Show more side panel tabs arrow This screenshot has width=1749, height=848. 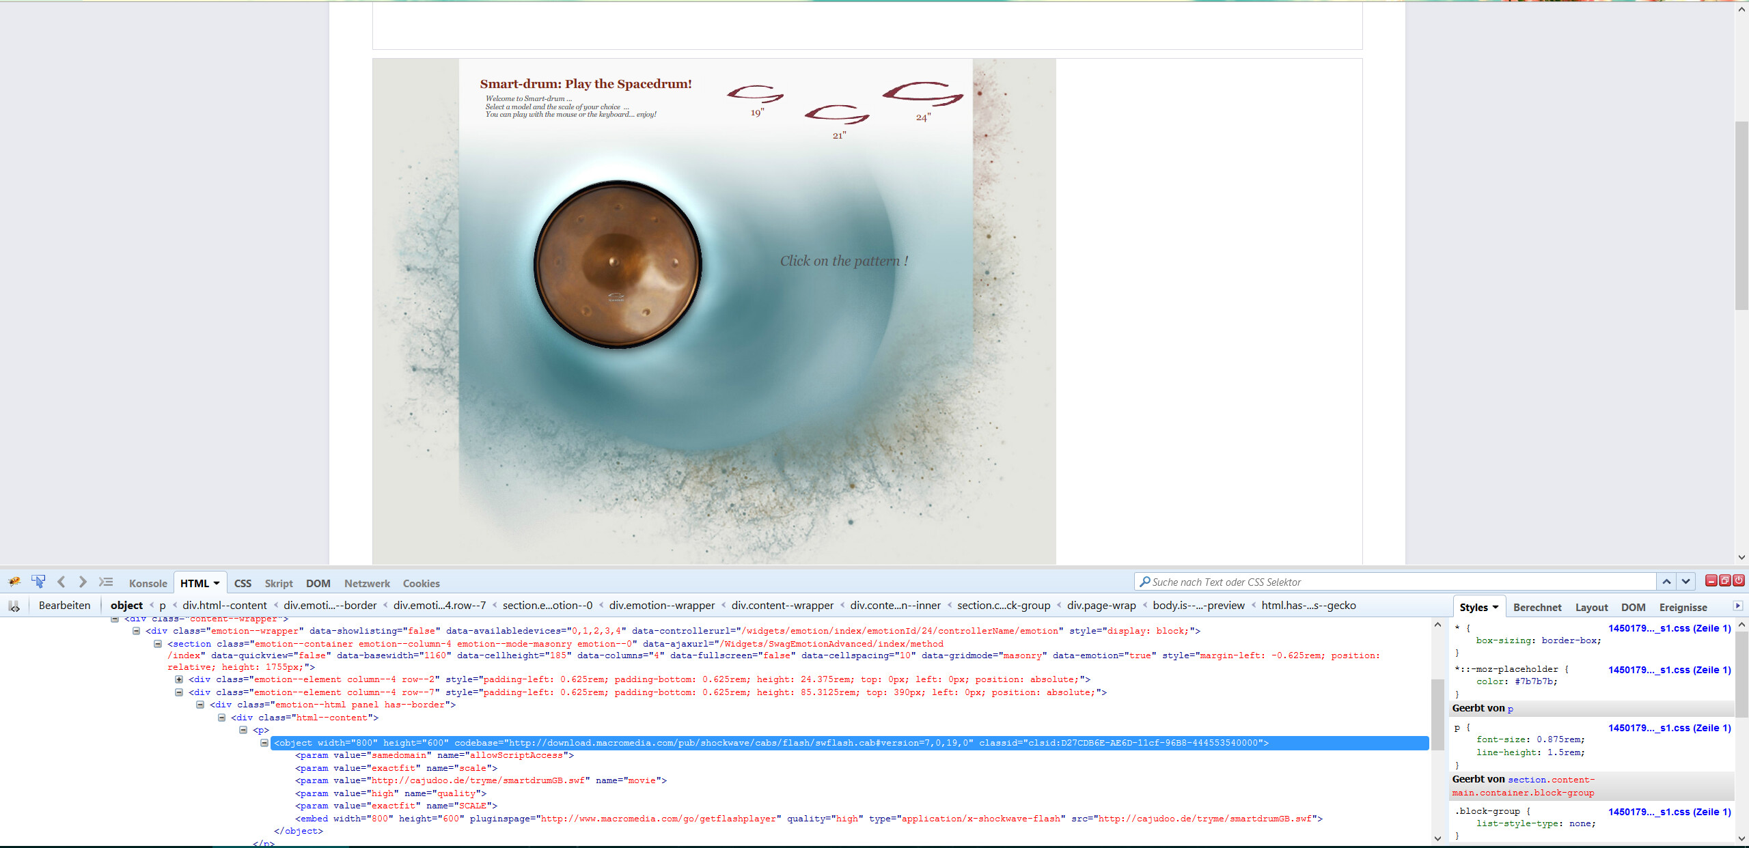[x=1738, y=606]
